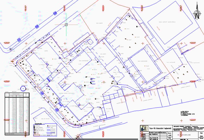Click the Legenda heading
The height and width of the screenshot is (140, 204).
point(39,124)
